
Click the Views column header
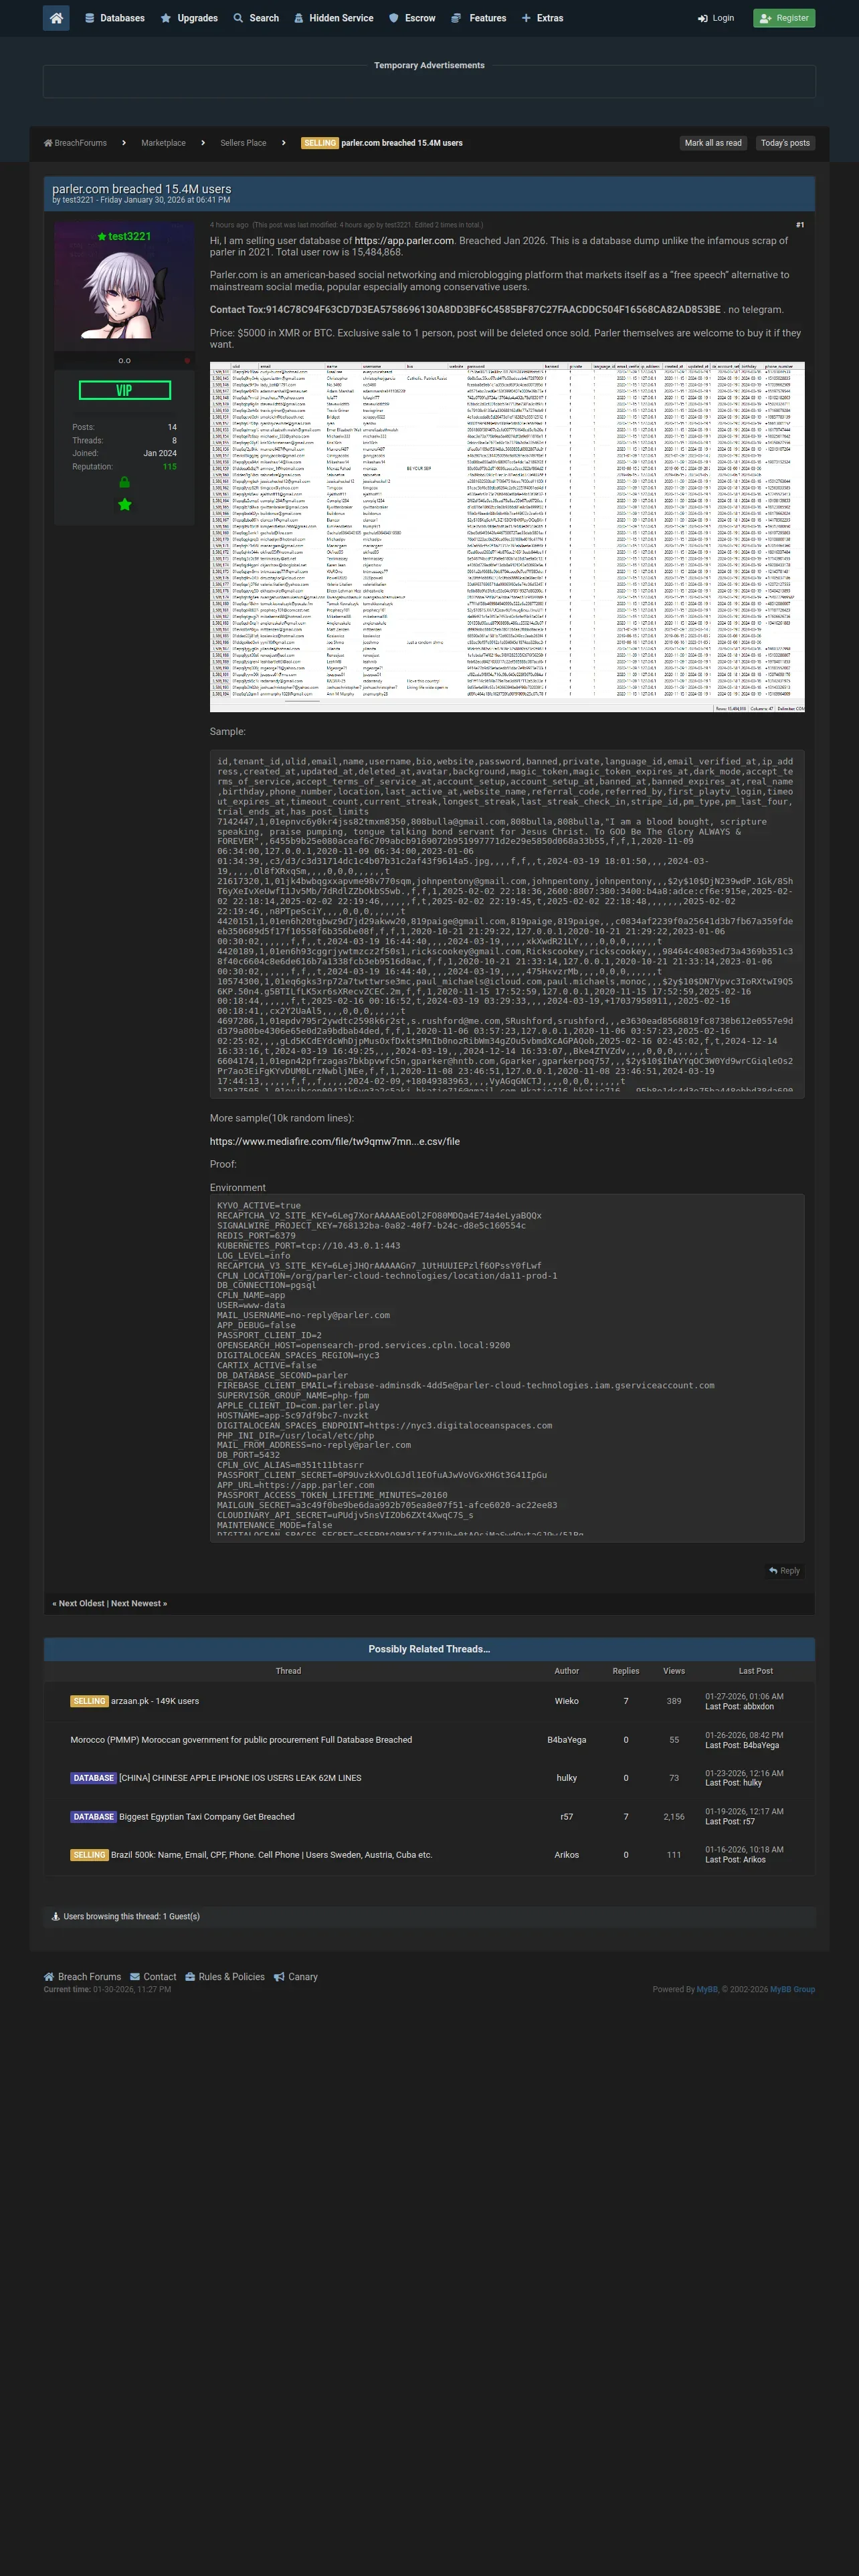point(674,1671)
